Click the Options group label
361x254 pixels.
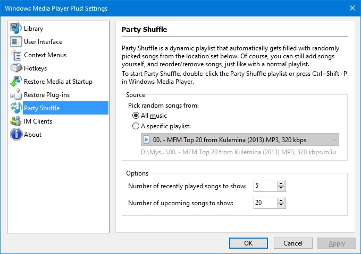(x=137, y=173)
